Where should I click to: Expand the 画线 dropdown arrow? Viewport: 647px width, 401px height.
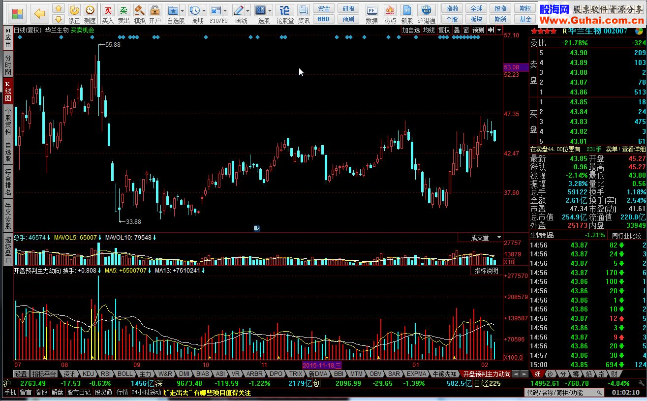[247, 10]
